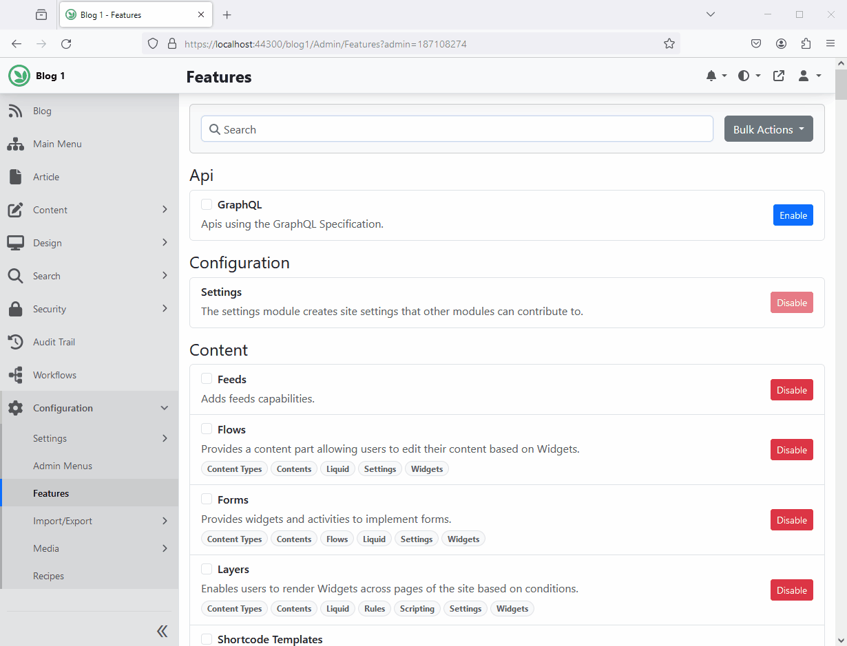Expand the Search sidebar menu chevron
Screen dimensions: 847x646
165,275
